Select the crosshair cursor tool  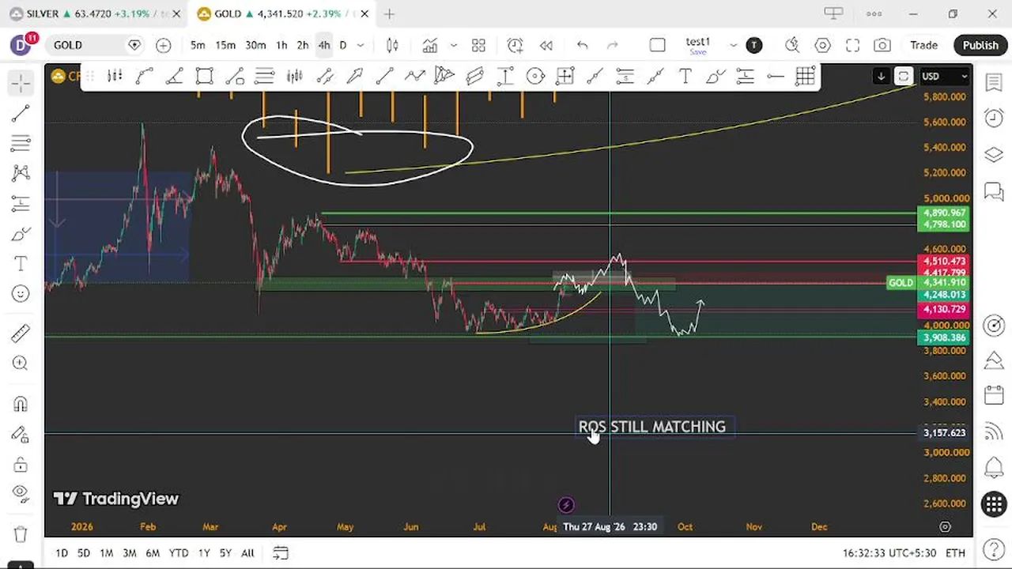pos(21,83)
